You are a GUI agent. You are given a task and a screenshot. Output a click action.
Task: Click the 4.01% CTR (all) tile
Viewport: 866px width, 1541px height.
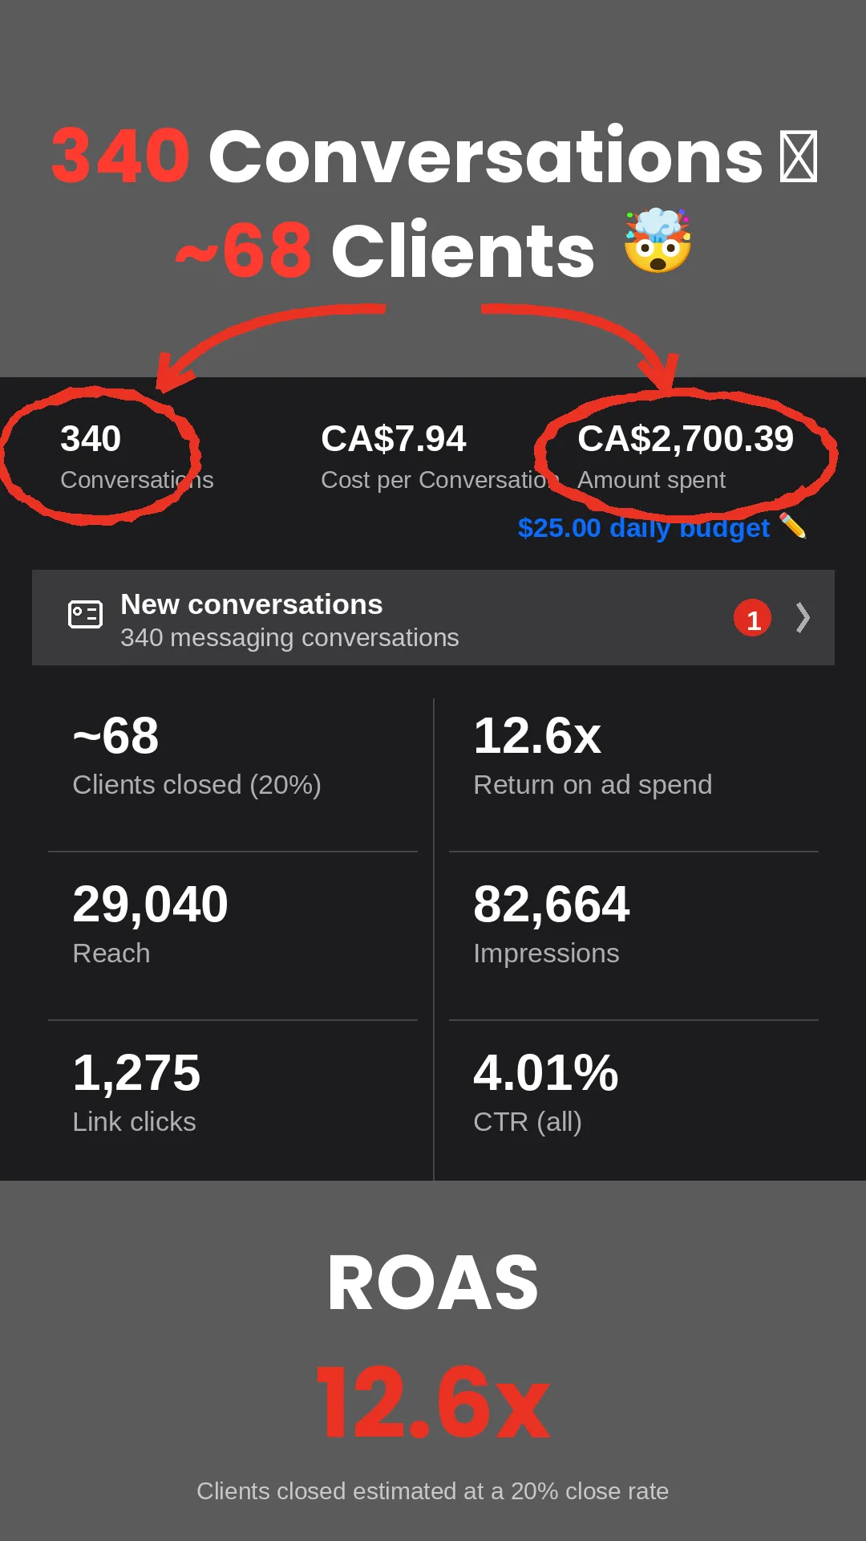633,1100
